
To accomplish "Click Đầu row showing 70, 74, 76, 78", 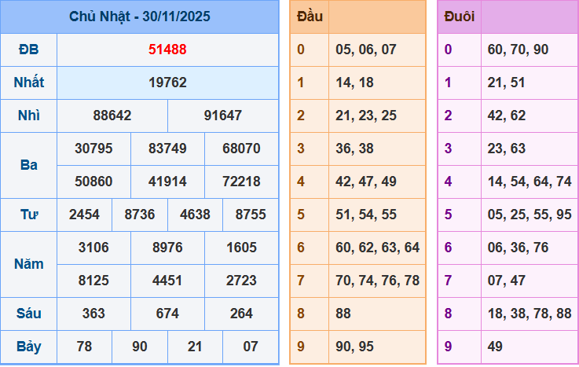I will [377, 281].
